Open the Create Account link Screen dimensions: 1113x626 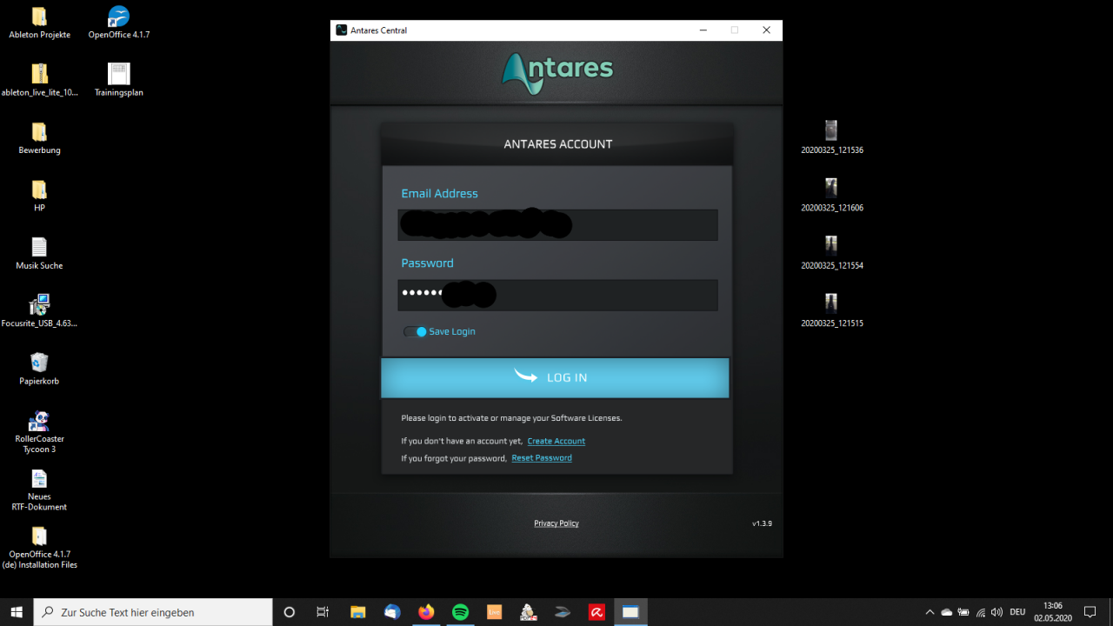tap(556, 442)
